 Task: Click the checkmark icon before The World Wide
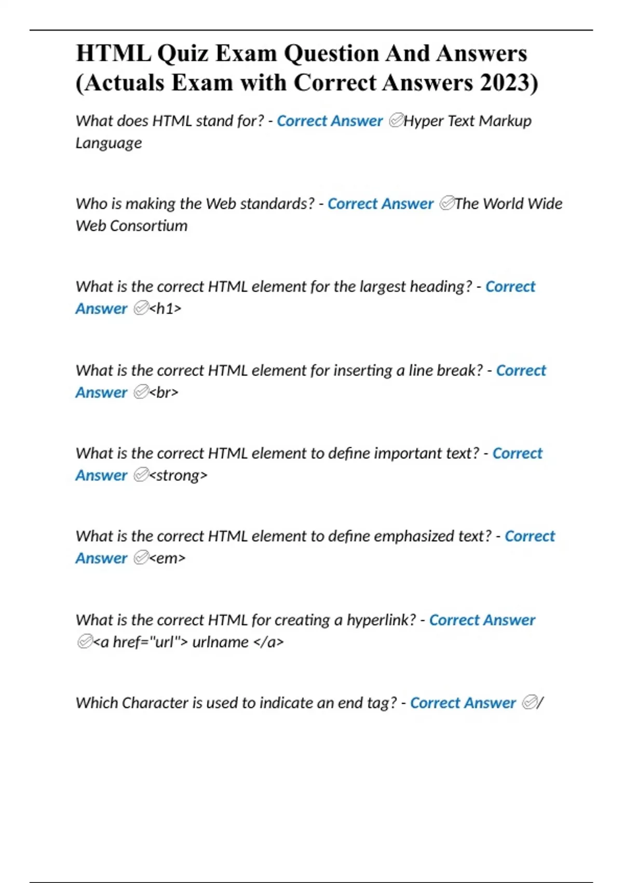[x=446, y=204]
